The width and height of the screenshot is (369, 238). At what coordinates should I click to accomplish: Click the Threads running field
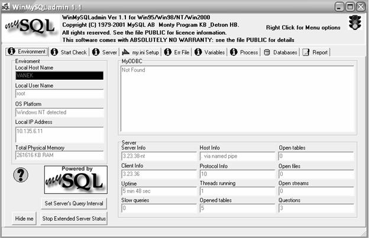point(237,191)
